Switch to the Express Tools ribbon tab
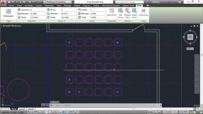203x114 pixels. (x=128, y=6)
